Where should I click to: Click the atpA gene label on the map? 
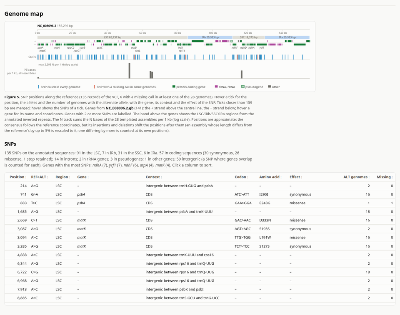57,48
